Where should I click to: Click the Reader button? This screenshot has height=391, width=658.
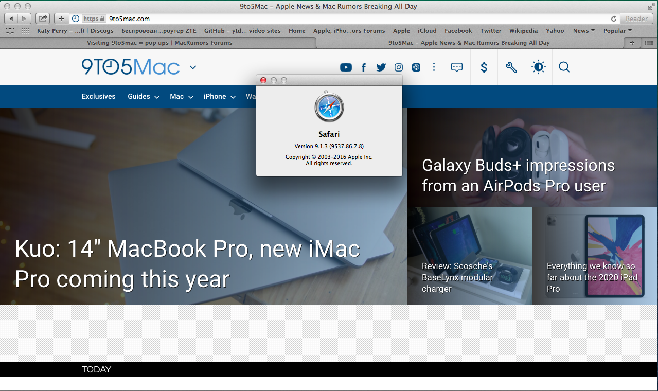click(636, 19)
